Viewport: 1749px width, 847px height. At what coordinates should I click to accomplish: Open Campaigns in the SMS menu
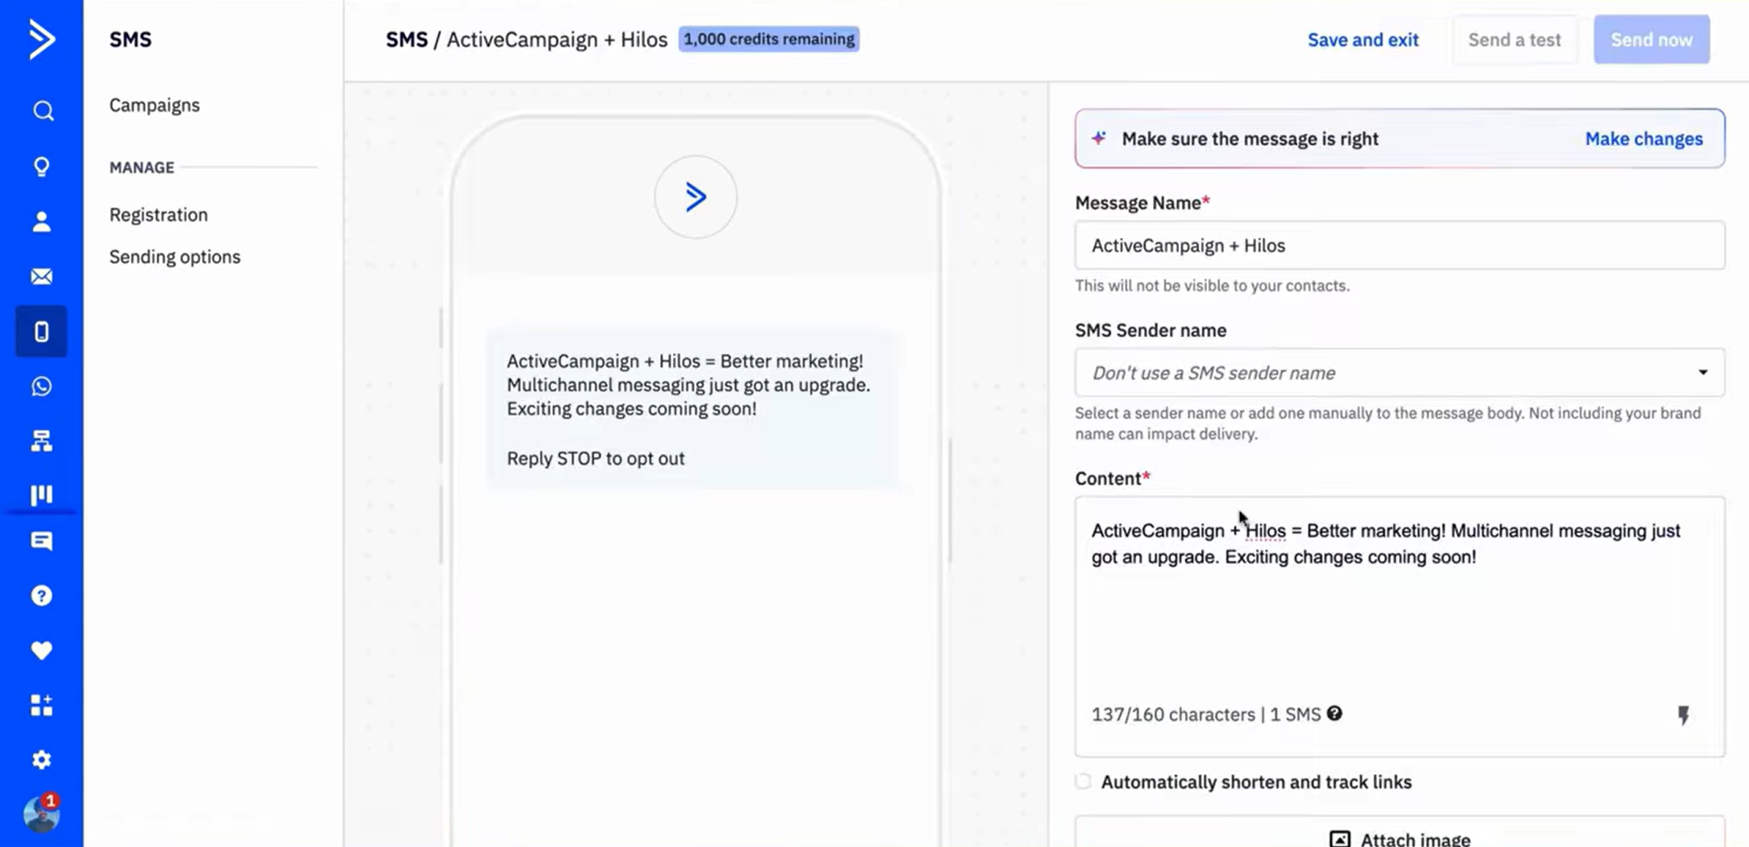point(154,105)
